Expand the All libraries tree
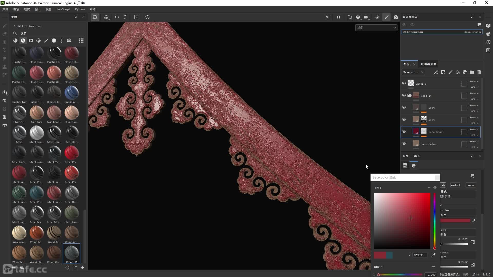 tap(14, 26)
